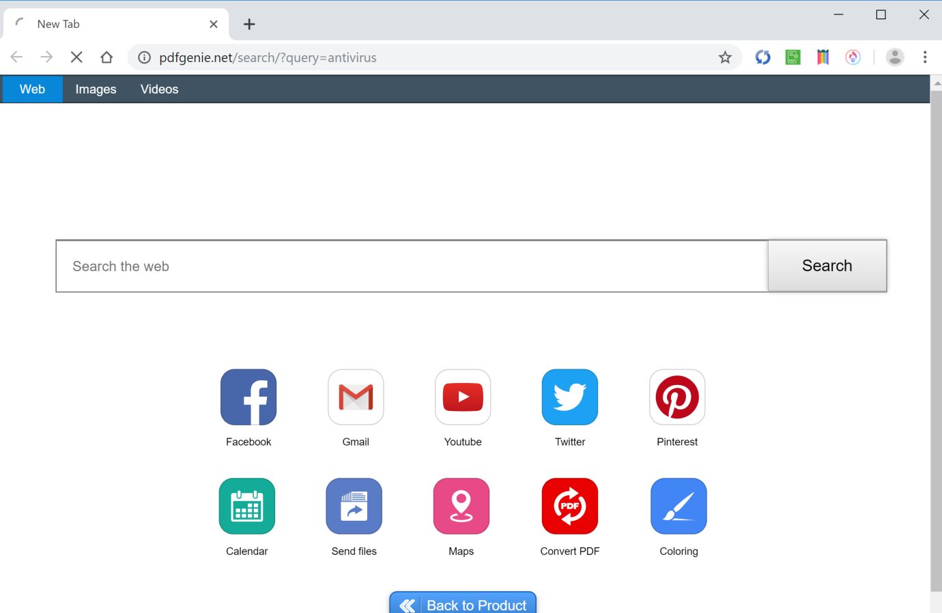The image size is (942, 613).
Task: Open the Calendar shortcut icon
Action: (247, 506)
